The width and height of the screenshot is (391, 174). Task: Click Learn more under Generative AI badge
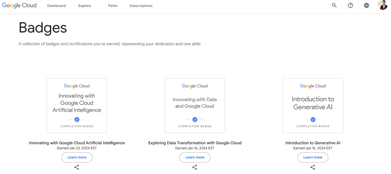click(x=313, y=157)
